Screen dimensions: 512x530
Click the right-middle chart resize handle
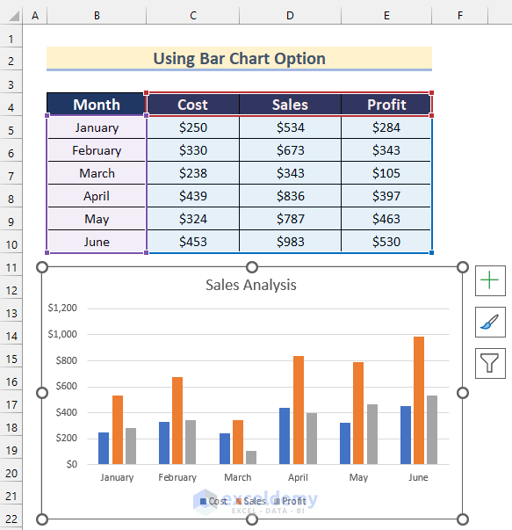pyautogui.click(x=462, y=393)
